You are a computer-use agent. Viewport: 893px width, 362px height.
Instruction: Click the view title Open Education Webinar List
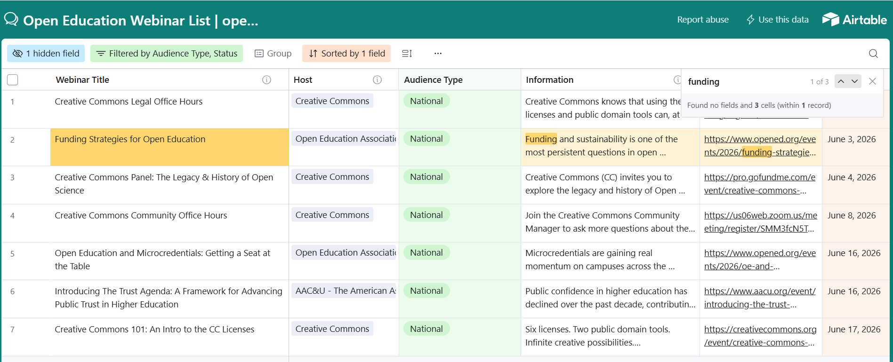click(x=141, y=21)
